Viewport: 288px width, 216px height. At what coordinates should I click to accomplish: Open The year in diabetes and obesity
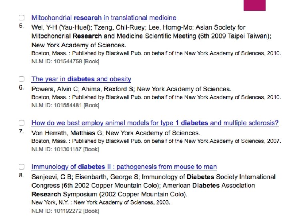point(81,79)
